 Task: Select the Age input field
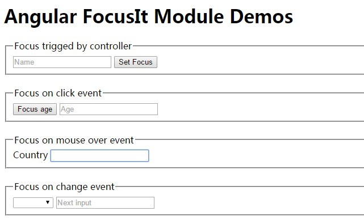click(x=108, y=109)
